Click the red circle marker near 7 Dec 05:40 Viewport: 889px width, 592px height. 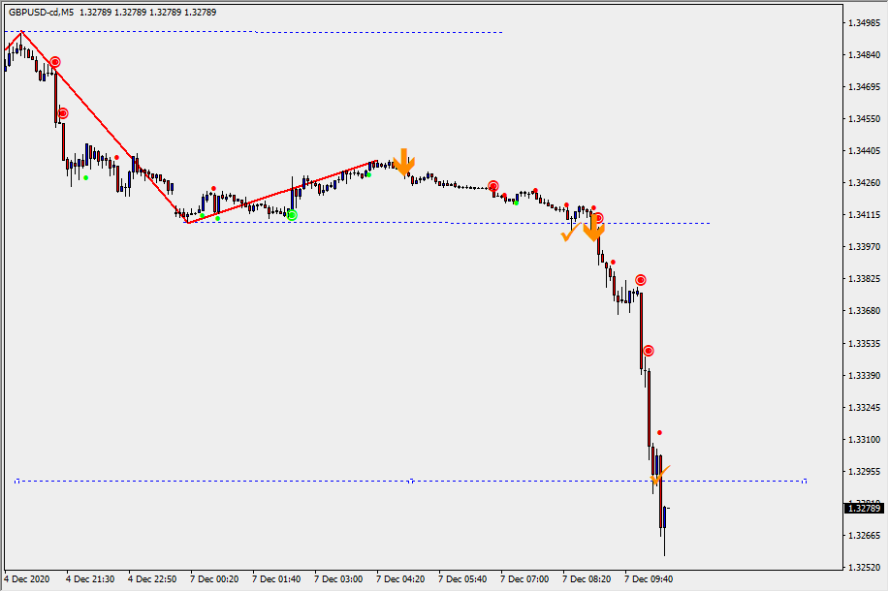pyautogui.click(x=493, y=186)
